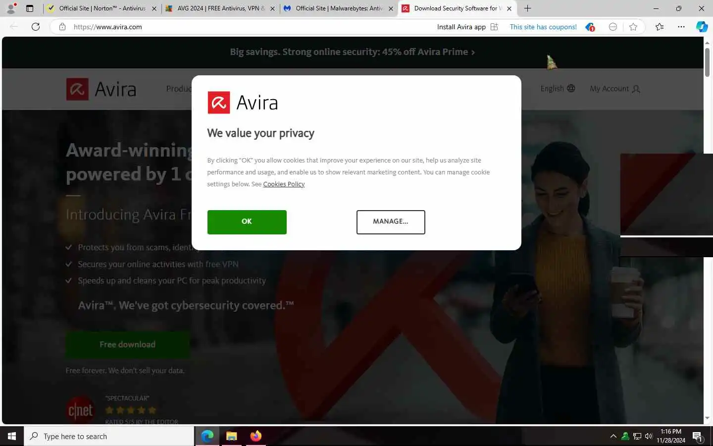This screenshot has width=713, height=446.
Task: Click the Avira logo in the privacy dialog
Action: coord(243,103)
